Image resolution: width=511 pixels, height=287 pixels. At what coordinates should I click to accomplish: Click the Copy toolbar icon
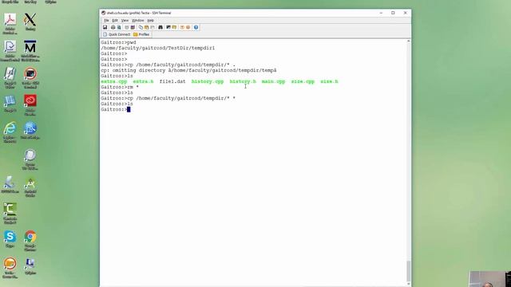point(141,27)
